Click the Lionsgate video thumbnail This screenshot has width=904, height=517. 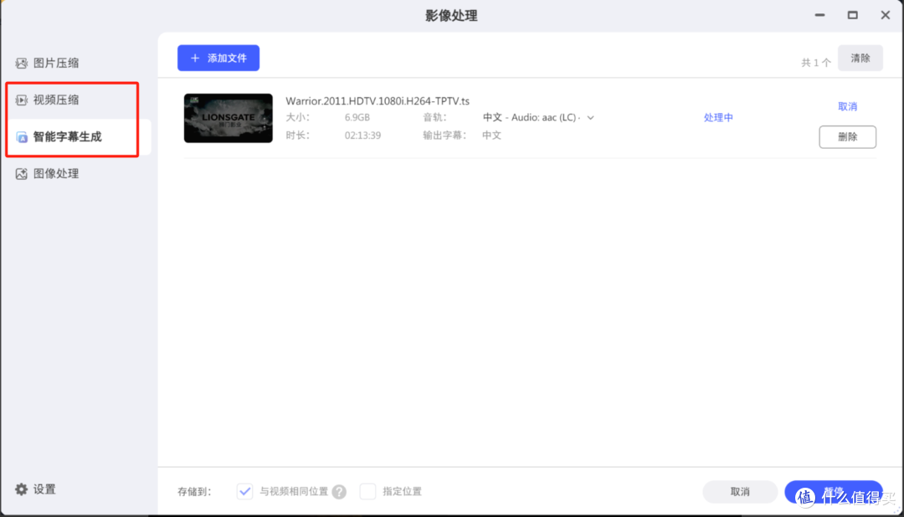(229, 118)
